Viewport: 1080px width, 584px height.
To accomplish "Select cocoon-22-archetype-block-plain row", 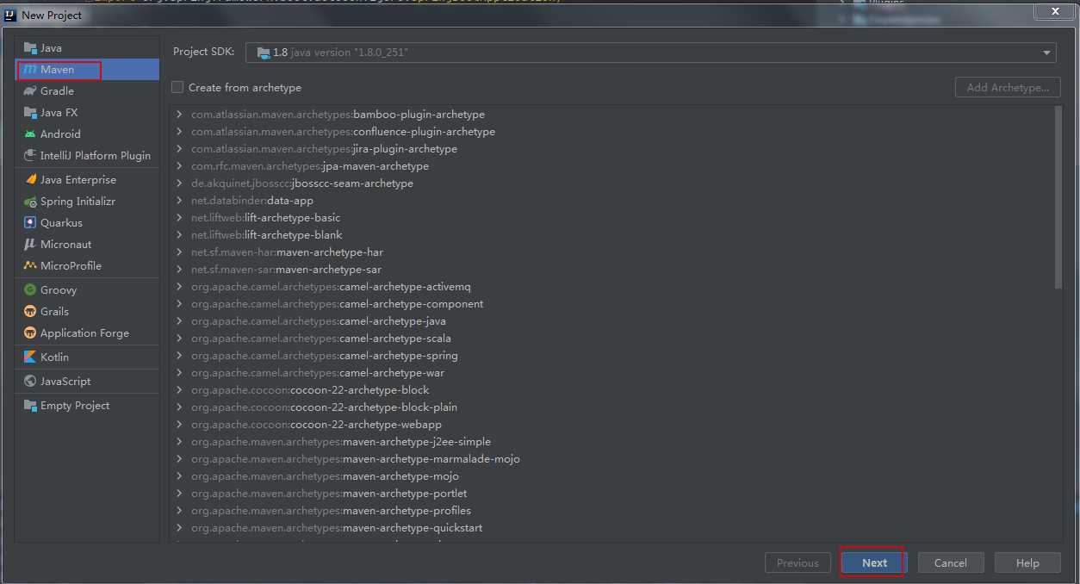I will click(x=611, y=407).
